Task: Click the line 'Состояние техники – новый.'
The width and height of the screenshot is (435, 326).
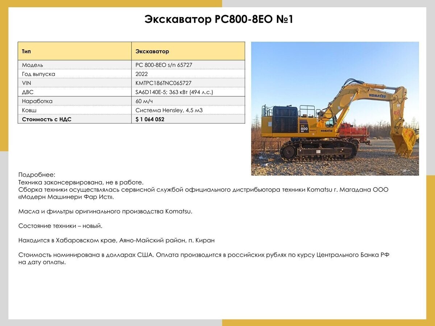Action: 61,226
